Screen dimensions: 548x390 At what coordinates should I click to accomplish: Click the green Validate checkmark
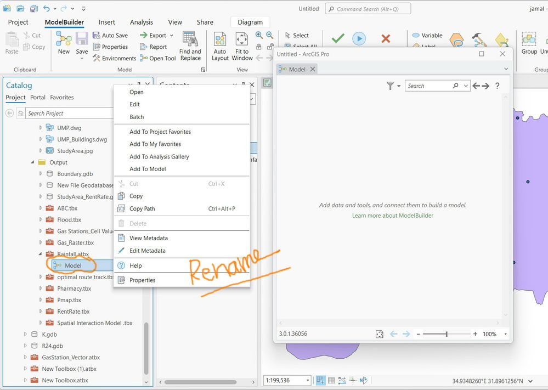coord(338,38)
